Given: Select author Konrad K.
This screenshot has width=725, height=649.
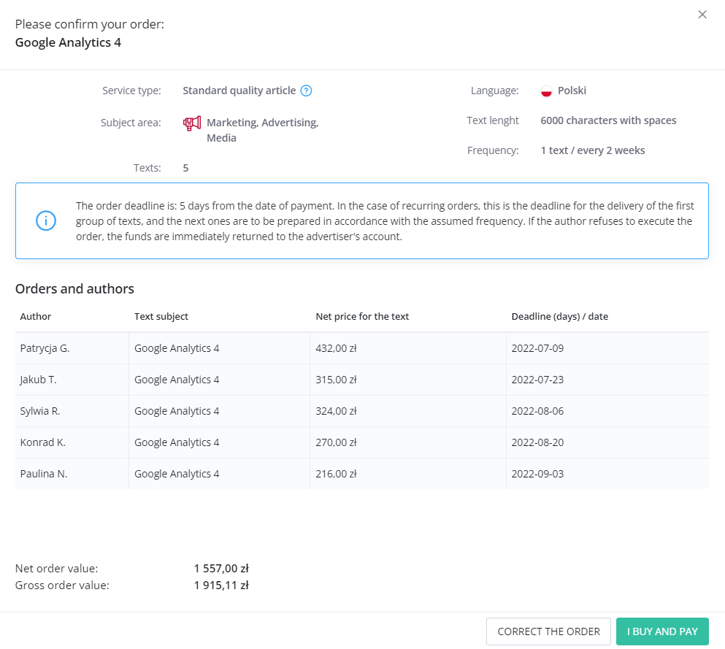Looking at the screenshot, I should tap(43, 443).
